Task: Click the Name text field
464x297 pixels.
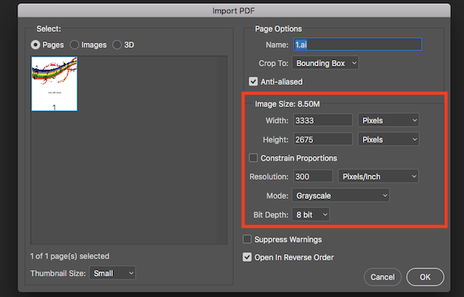Action: (x=357, y=44)
